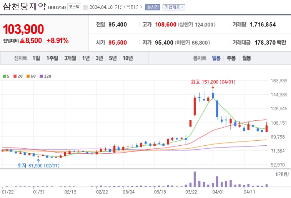Click the 최고 151,200 (04/01) high marker
291x198 pixels.
click(x=213, y=82)
